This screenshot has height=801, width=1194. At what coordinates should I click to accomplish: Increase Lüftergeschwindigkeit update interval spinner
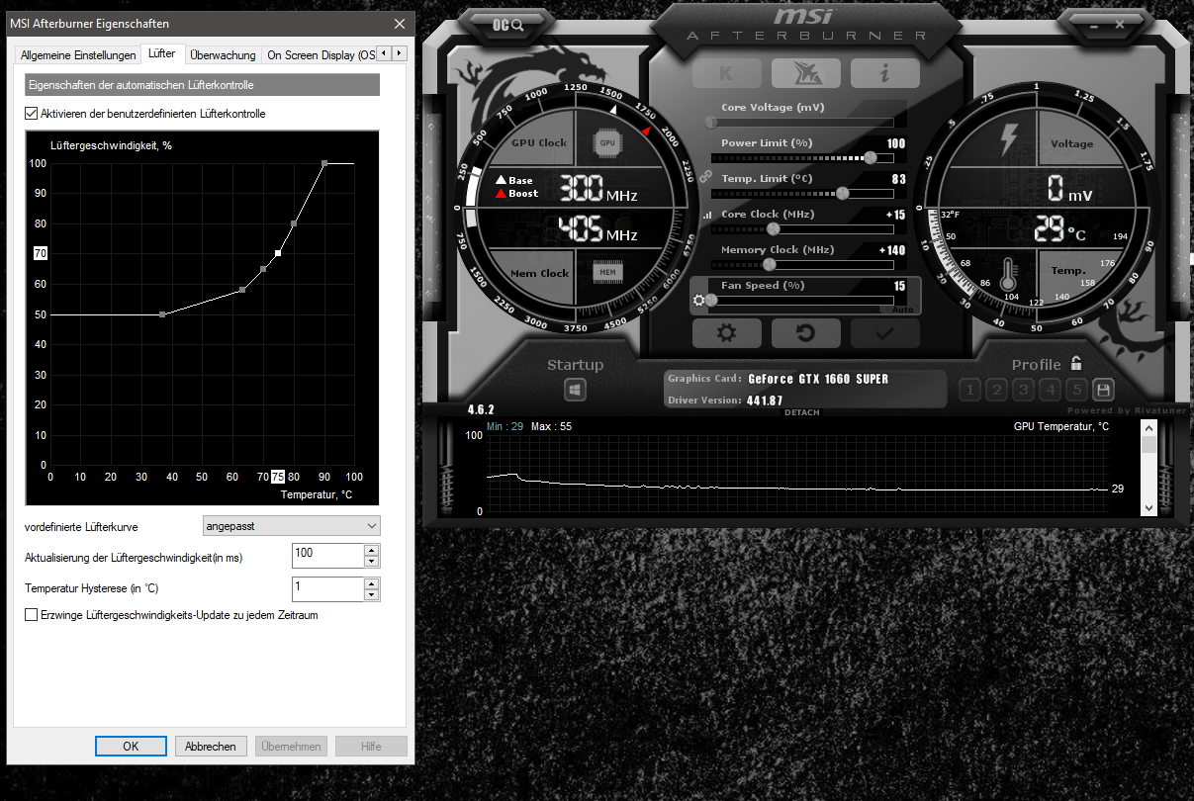point(371,550)
